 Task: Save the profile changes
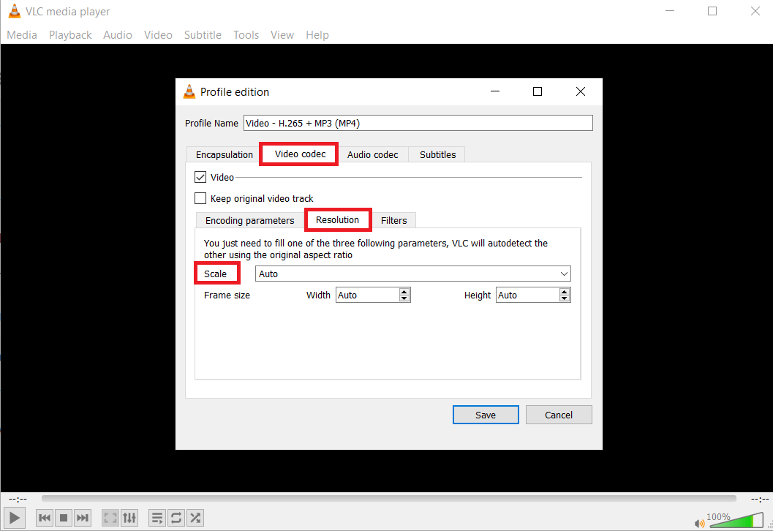485,415
